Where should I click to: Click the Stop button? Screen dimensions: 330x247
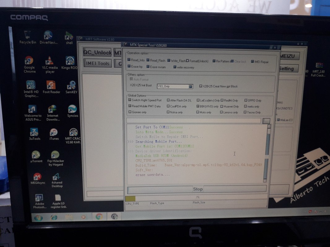[x=197, y=189]
